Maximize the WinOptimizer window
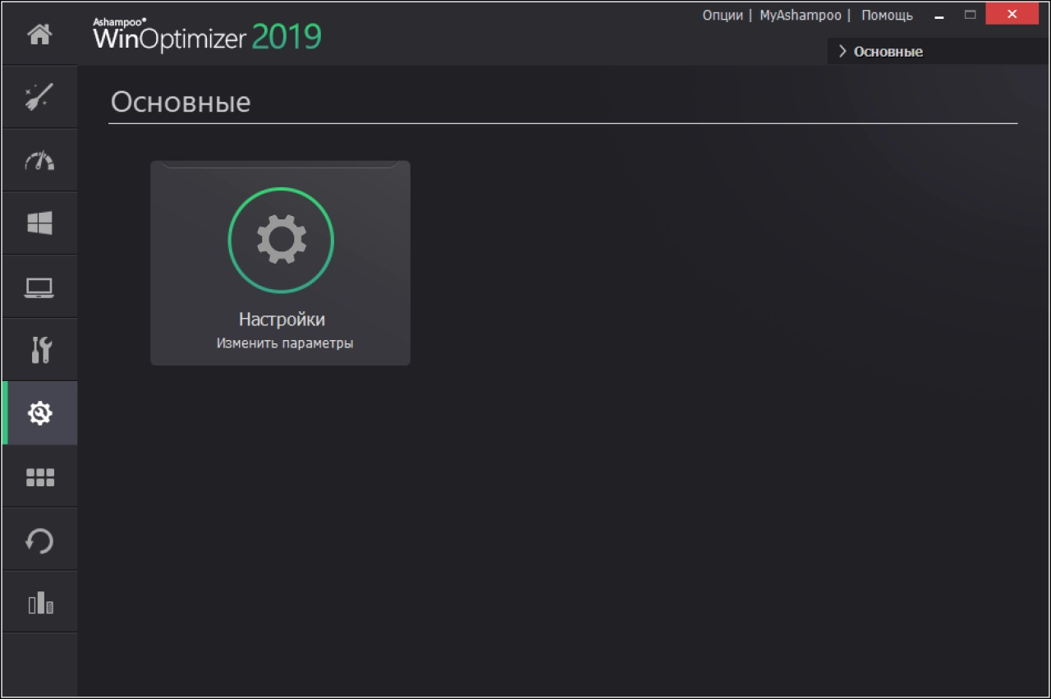1051x699 pixels. (x=970, y=16)
